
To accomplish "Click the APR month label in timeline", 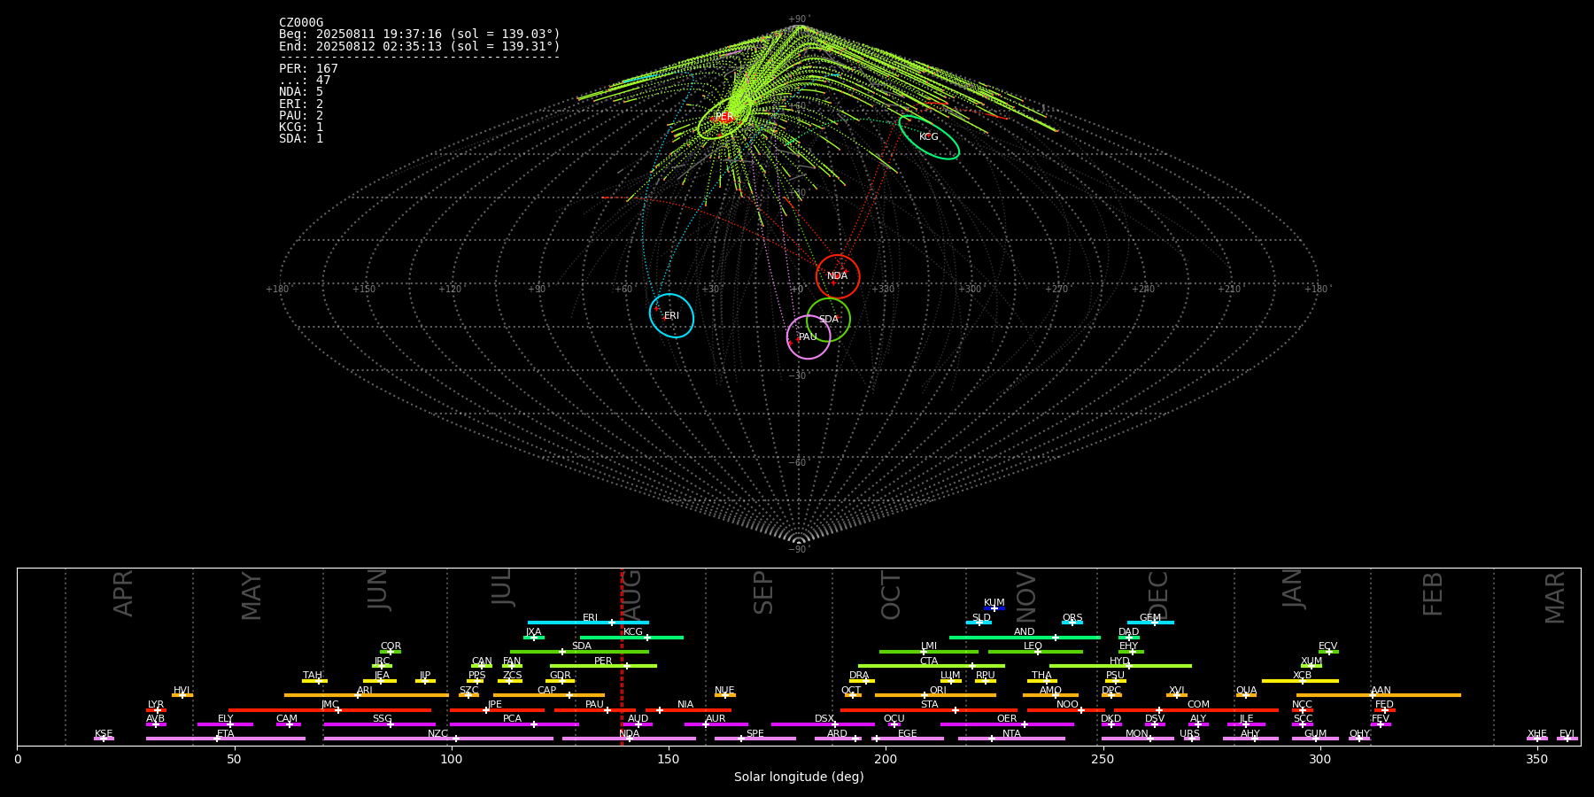I will coord(123,593).
